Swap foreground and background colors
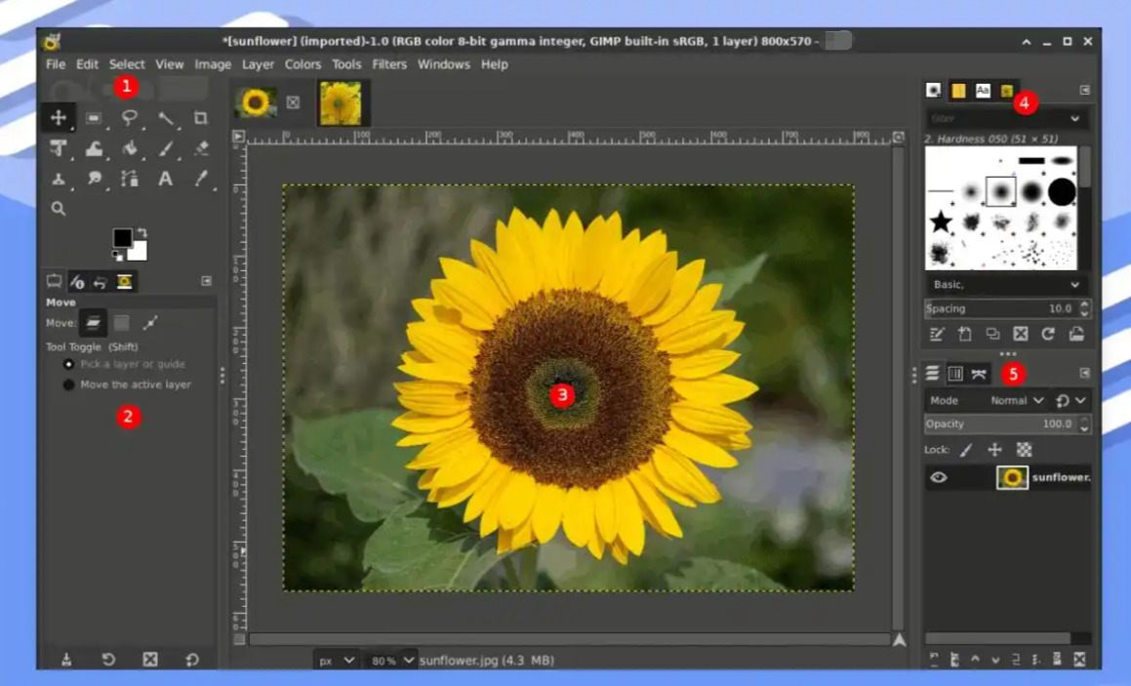 pyautogui.click(x=141, y=232)
